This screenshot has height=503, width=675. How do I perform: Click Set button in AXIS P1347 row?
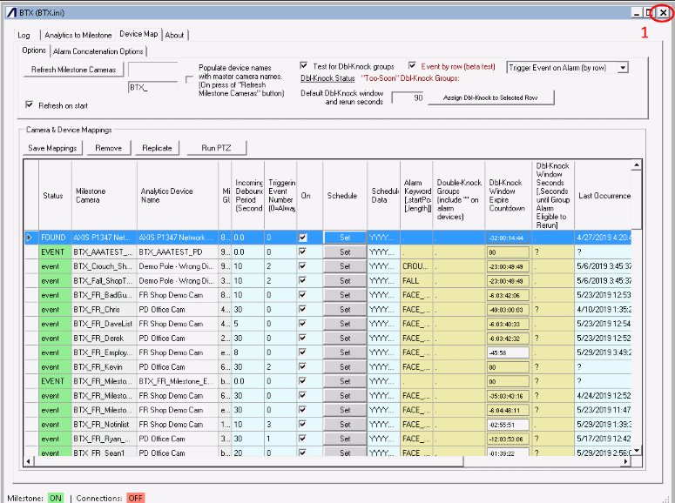click(345, 238)
